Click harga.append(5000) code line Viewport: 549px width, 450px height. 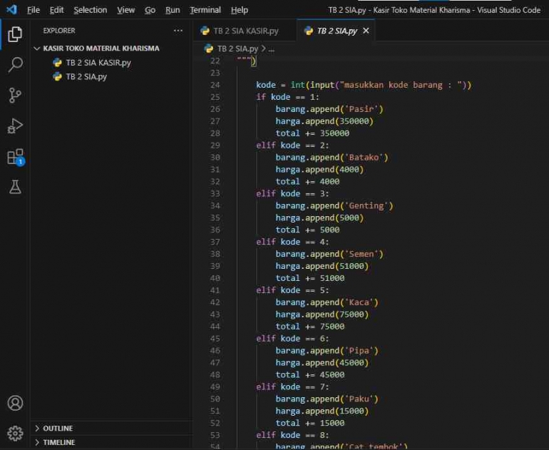coord(319,218)
